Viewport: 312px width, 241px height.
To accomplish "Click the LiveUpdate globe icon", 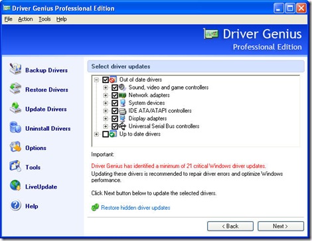I will (x=15, y=185).
